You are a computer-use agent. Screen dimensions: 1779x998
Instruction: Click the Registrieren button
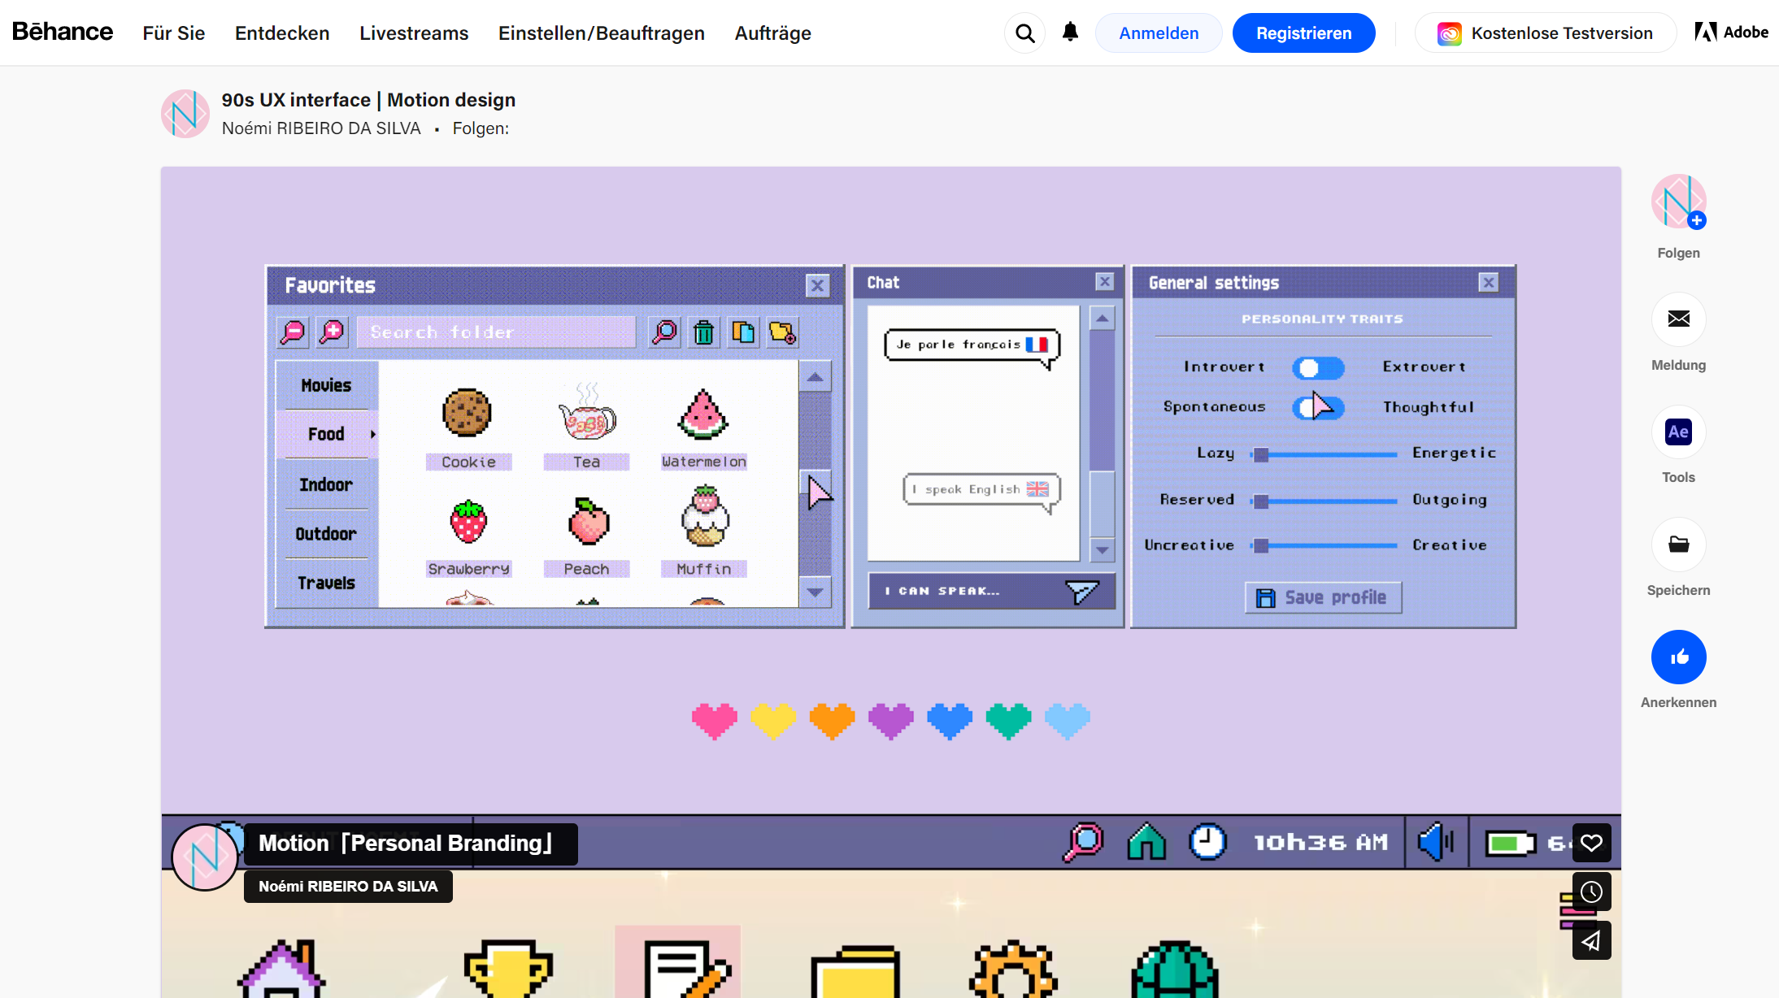tap(1303, 33)
